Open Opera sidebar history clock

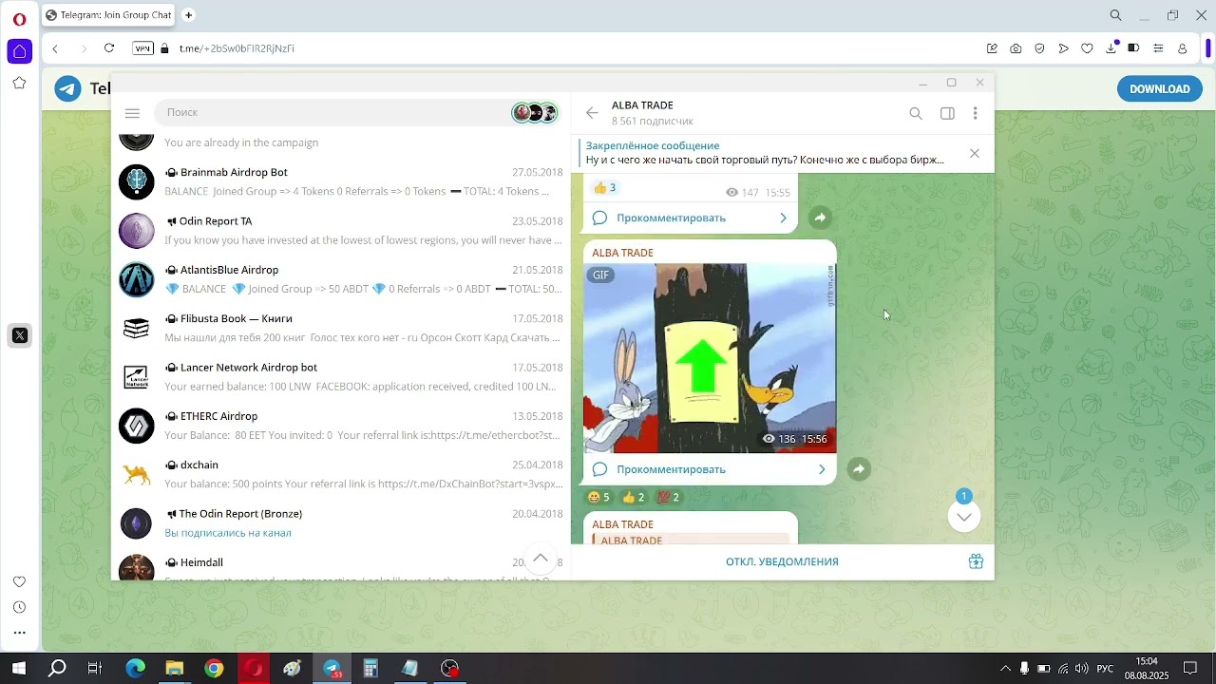[19, 607]
